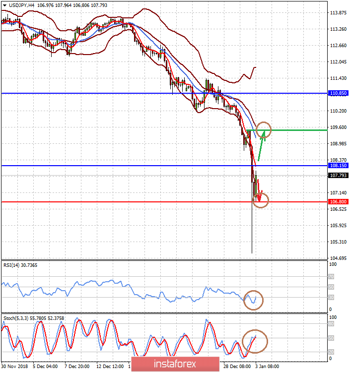
Task: Click the 7 Dec 20:00 time label
Action: pyautogui.click(x=77, y=367)
